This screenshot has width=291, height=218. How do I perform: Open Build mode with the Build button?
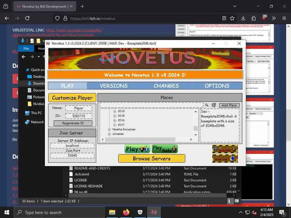225,149
